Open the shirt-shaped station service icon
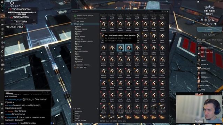This screenshot has height=125, width=223. pos(215,24)
